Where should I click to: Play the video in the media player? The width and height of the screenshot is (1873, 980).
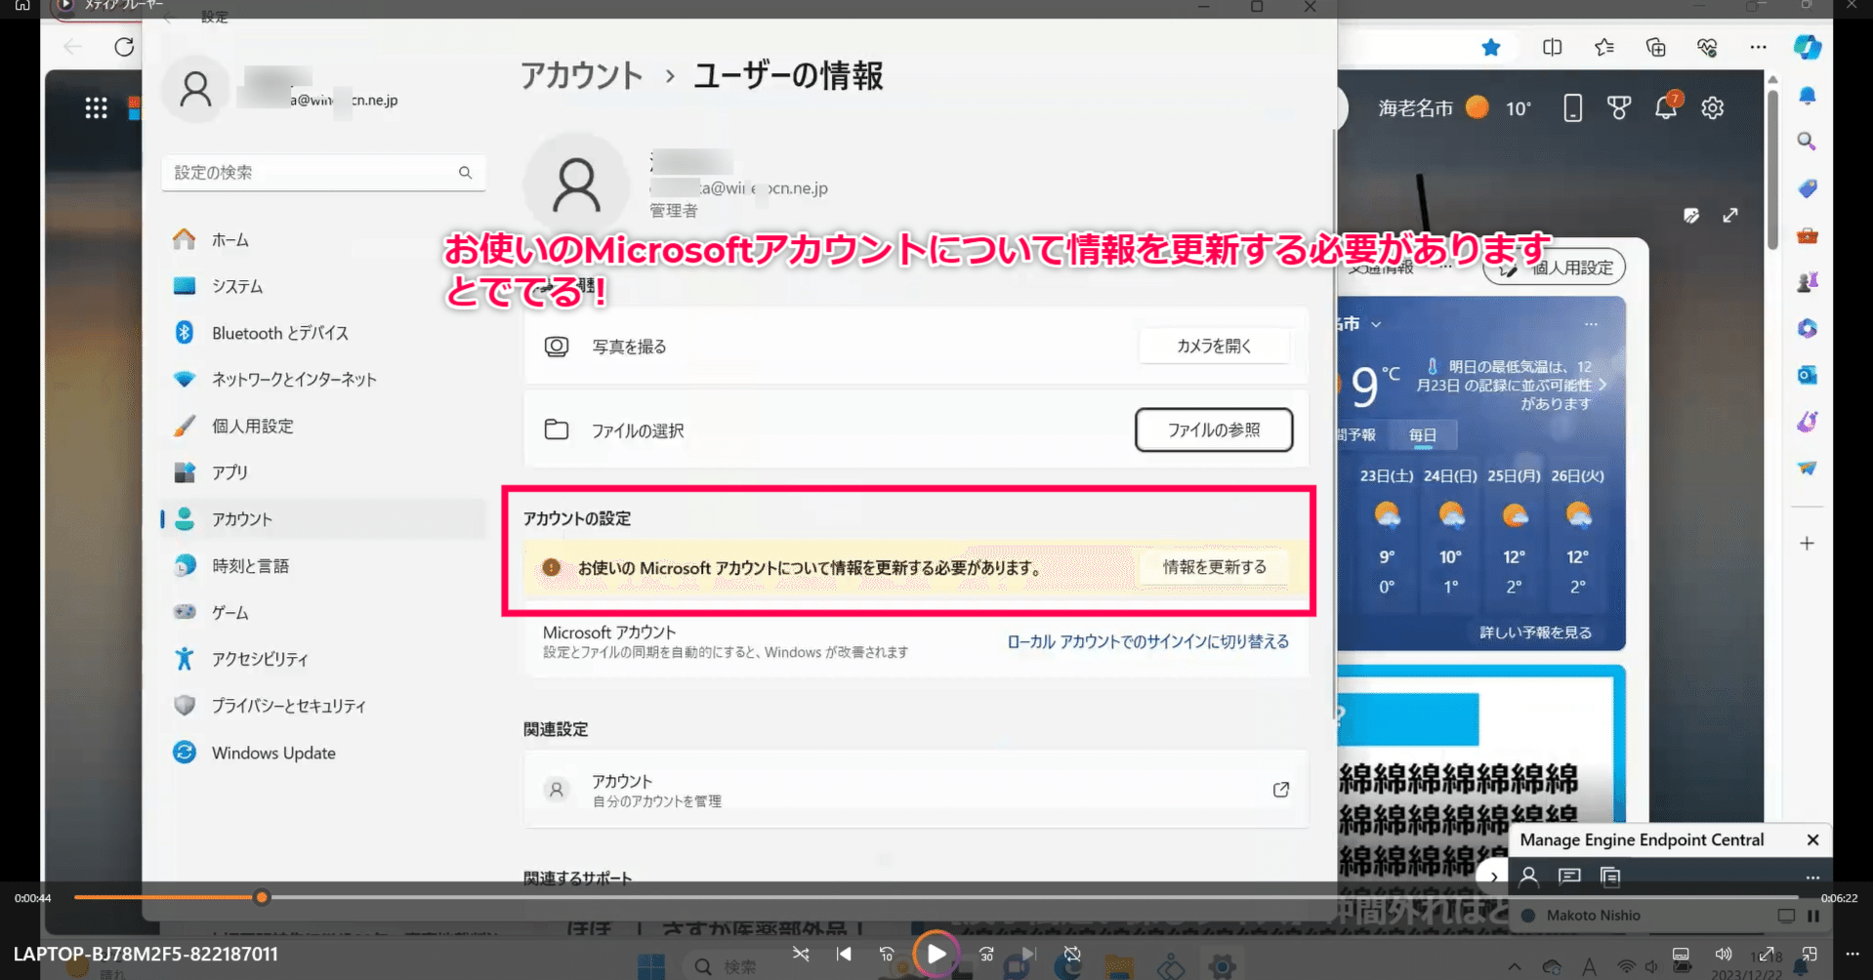pyautogui.click(x=936, y=954)
